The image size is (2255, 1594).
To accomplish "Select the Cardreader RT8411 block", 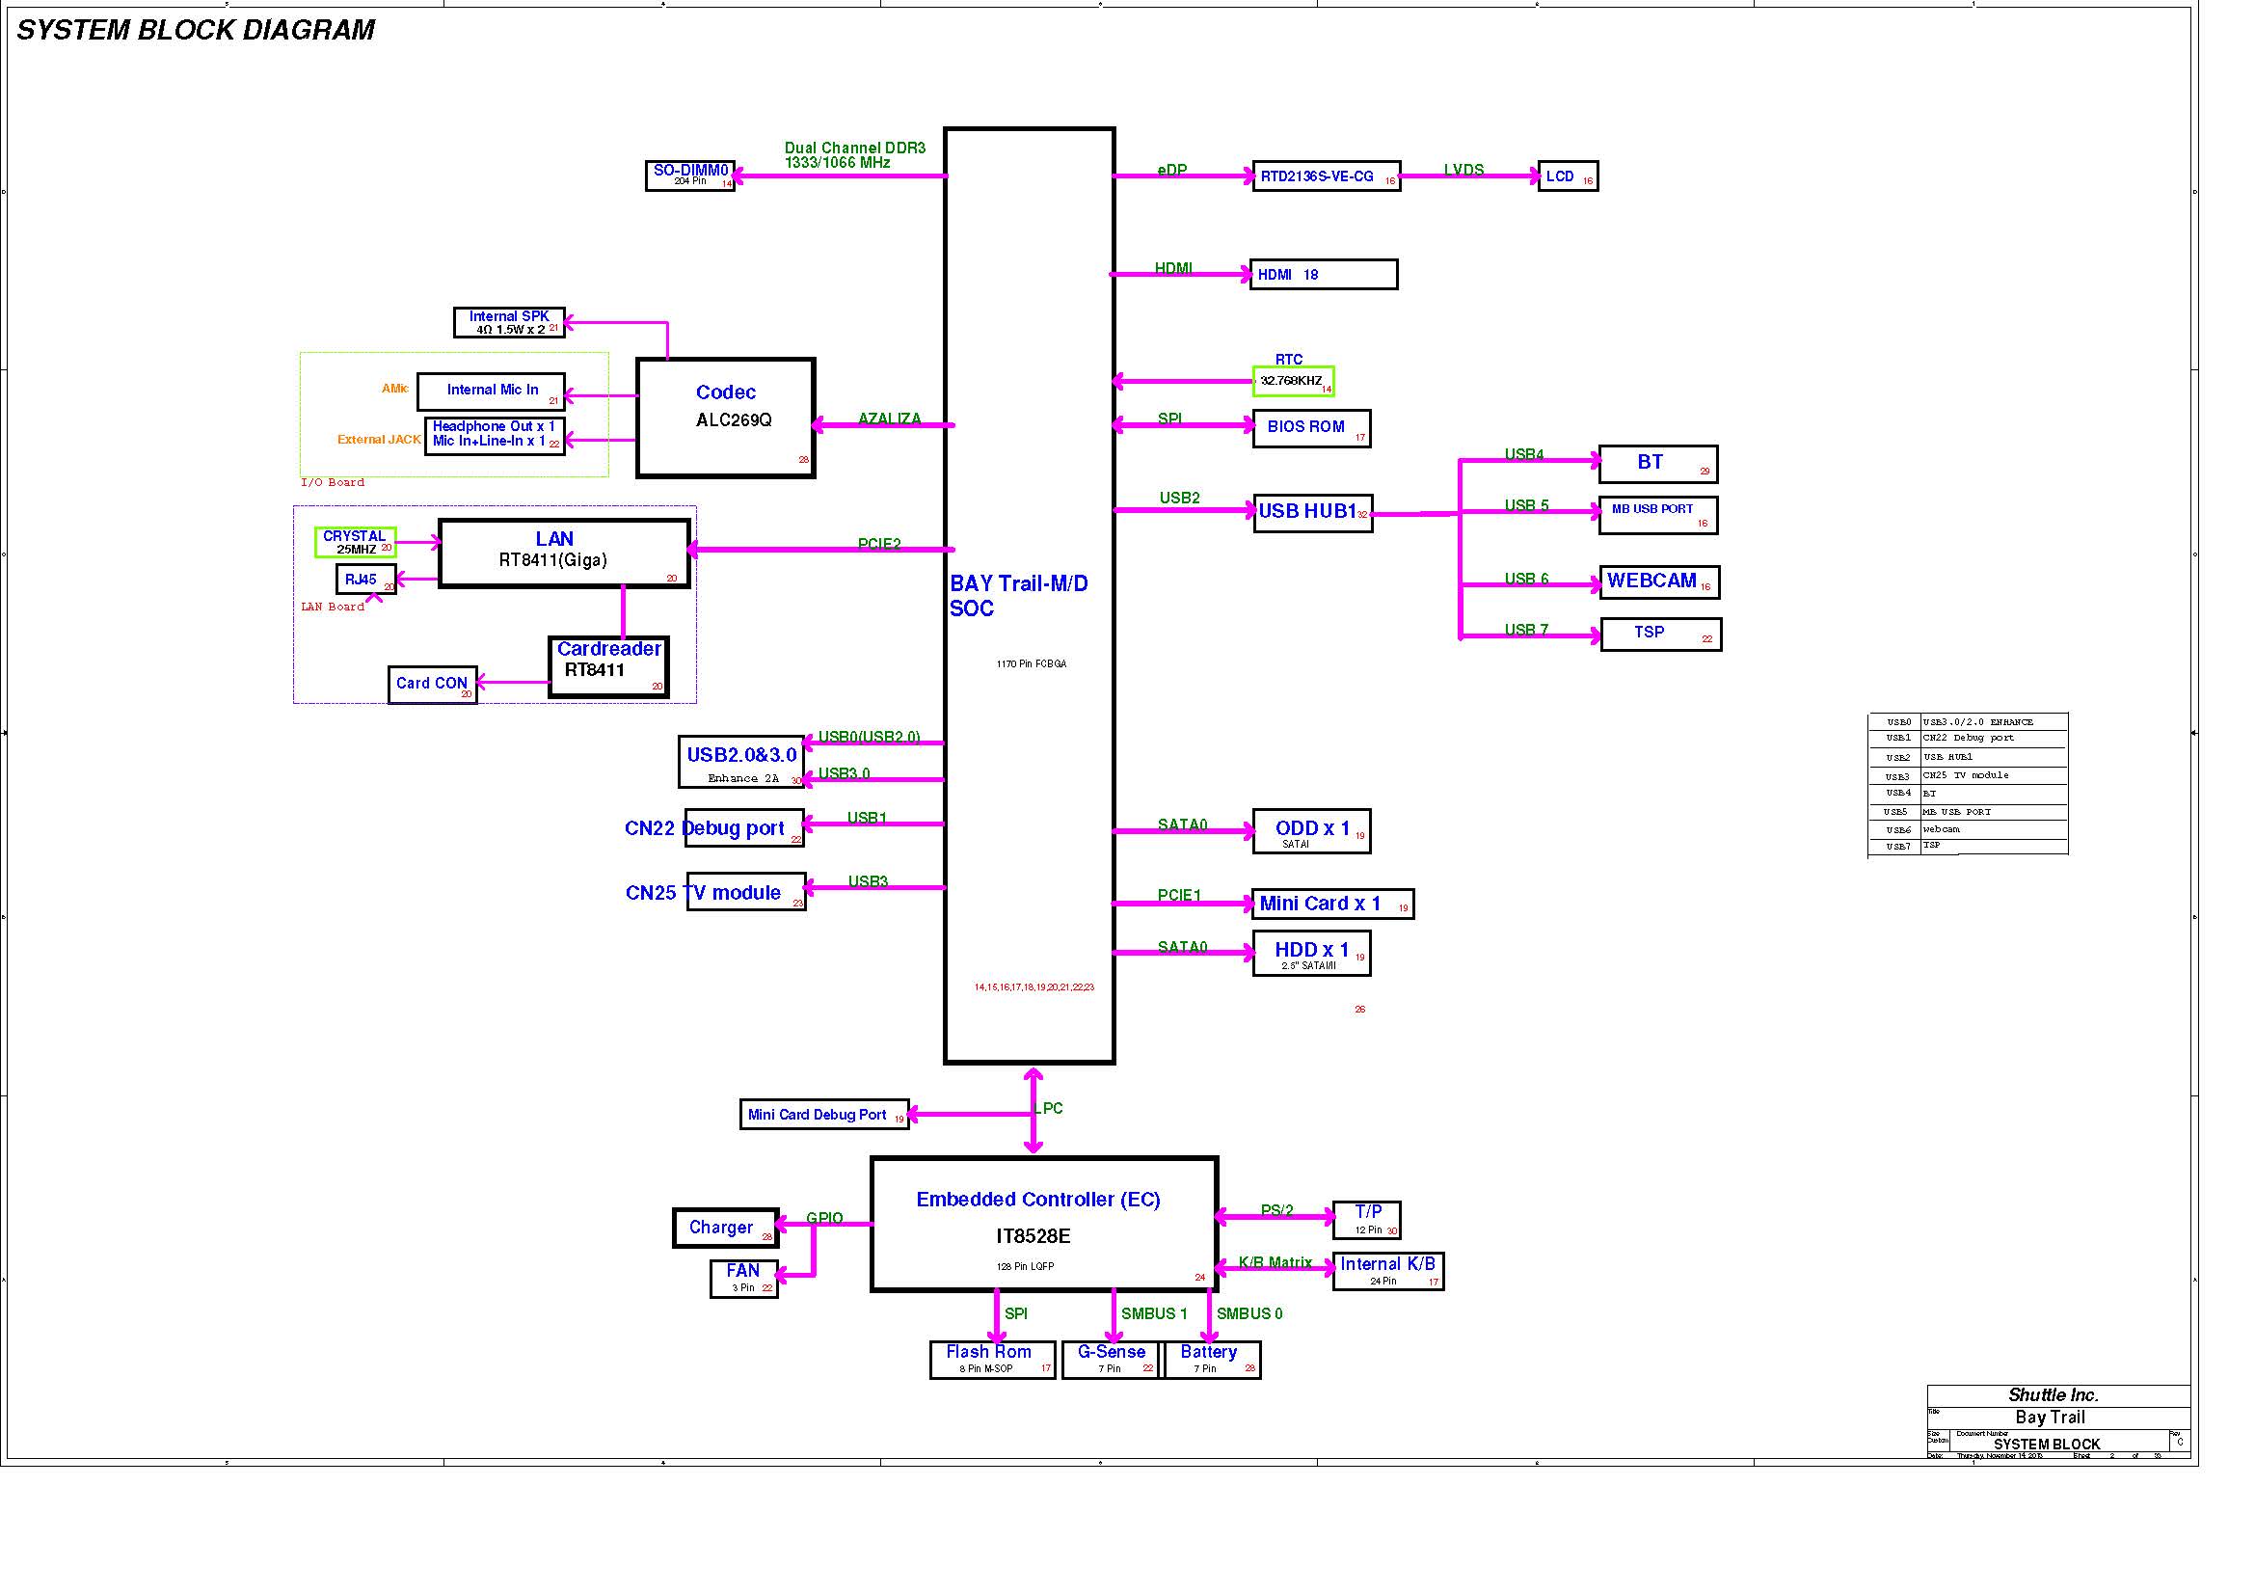I will coord(608,667).
